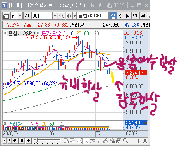The image size is (177, 146).
Task: Click the 종합(KOSPI) chart legend label
Action: pyautogui.click(x=22, y=34)
